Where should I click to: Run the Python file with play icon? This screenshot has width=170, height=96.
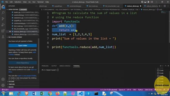160,6
